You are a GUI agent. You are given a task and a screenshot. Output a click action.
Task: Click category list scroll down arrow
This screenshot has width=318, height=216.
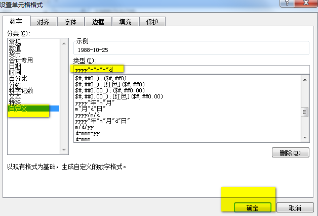(x=64, y=150)
